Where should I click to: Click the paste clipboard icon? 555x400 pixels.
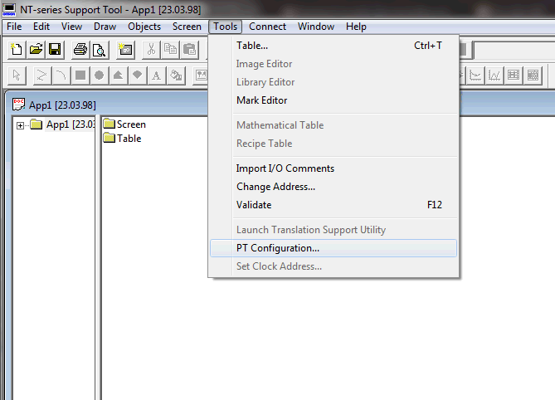(189, 50)
